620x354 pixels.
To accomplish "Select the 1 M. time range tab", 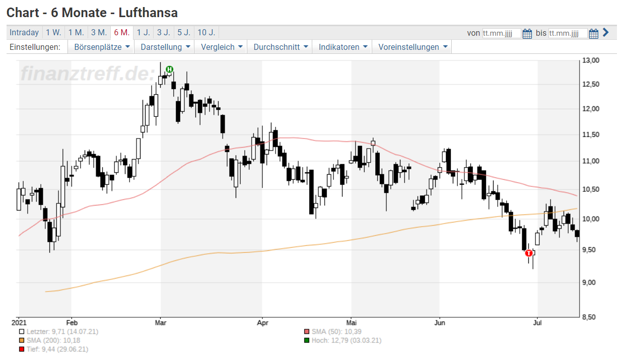I will (76, 33).
